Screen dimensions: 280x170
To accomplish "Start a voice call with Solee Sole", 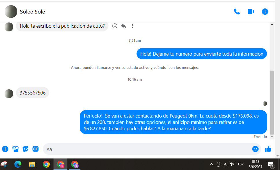I will tap(237, 12).
